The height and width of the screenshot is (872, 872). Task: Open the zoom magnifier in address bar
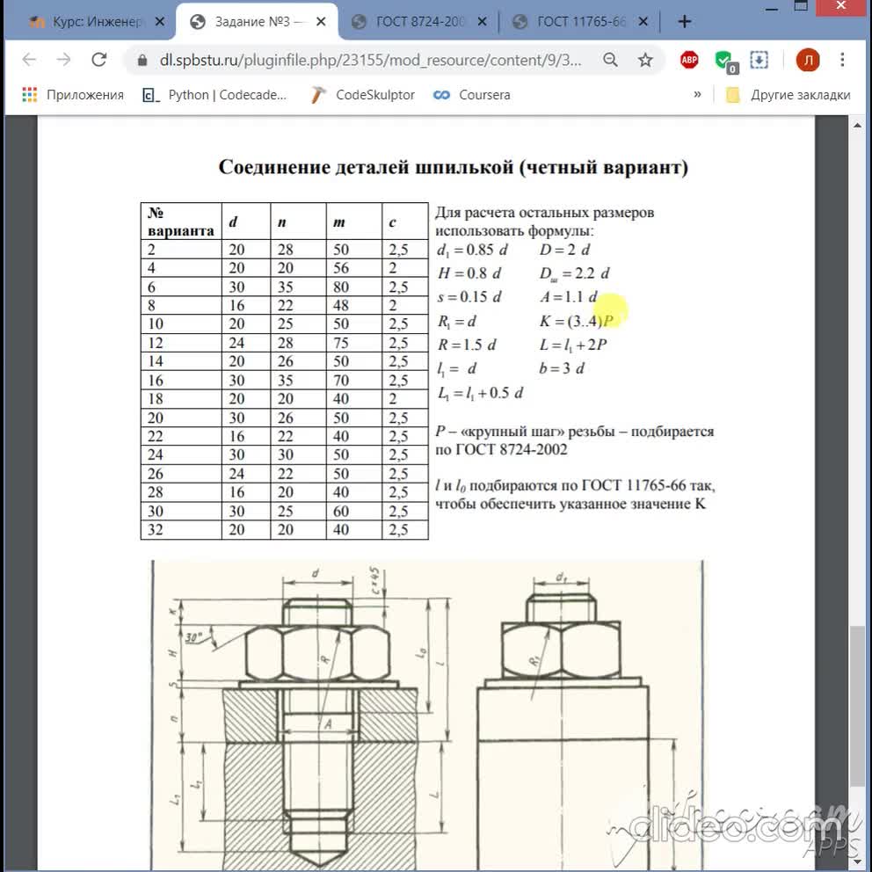[x=610, y=60]
